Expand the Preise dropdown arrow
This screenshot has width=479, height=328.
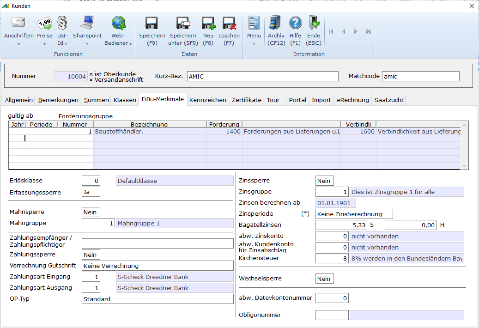45,44
